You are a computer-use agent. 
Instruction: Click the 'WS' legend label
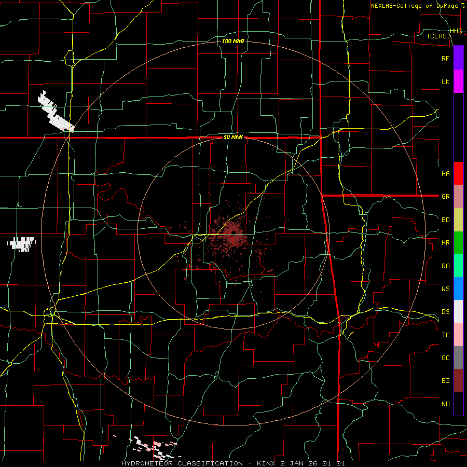tap(445, 289)
